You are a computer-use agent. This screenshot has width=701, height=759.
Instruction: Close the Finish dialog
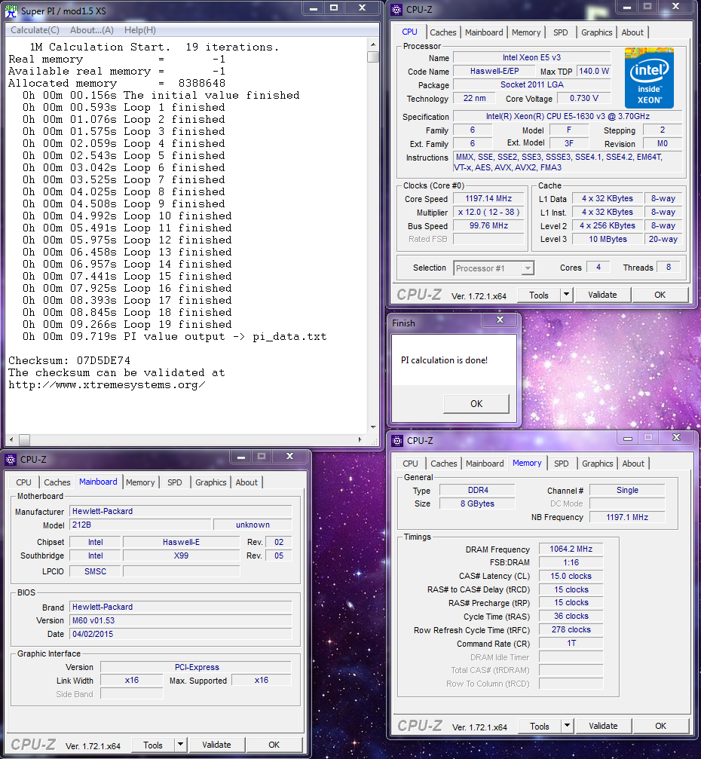[x=500, y=320]
